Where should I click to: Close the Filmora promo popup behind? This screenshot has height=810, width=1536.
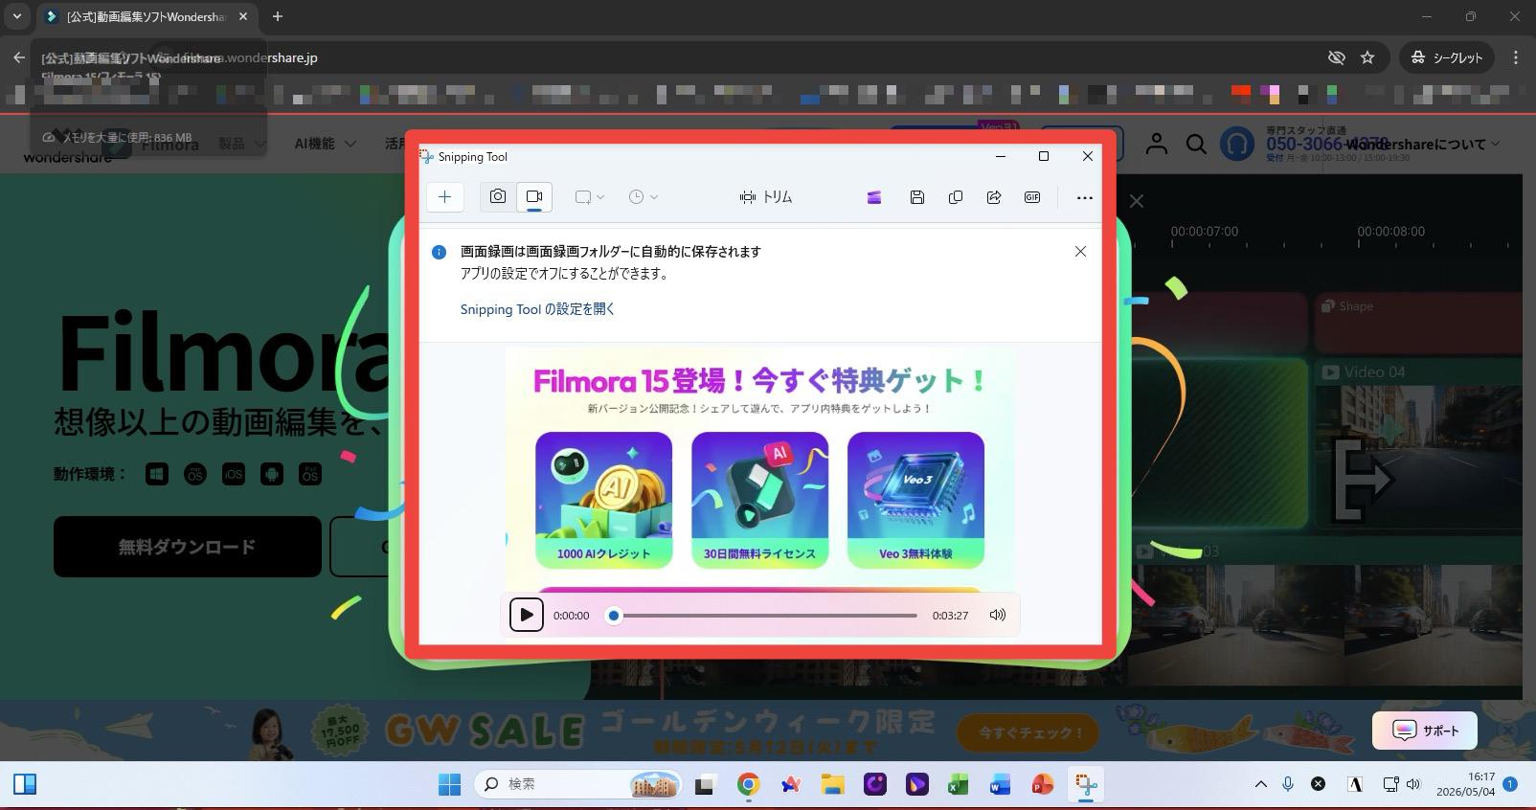pos(1136,201)
